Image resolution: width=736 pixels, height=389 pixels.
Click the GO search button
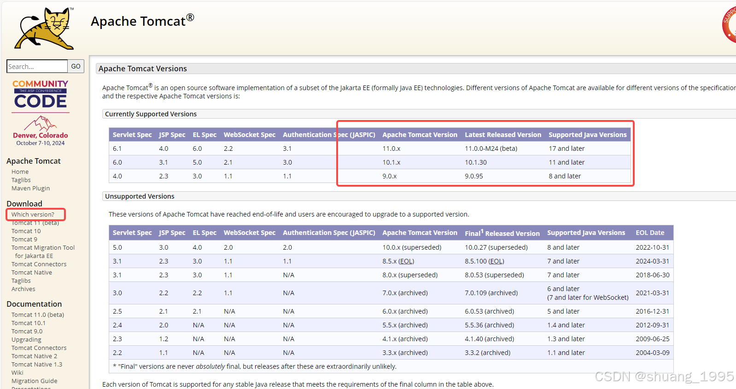pyautogui.click(x=76, y=66)
